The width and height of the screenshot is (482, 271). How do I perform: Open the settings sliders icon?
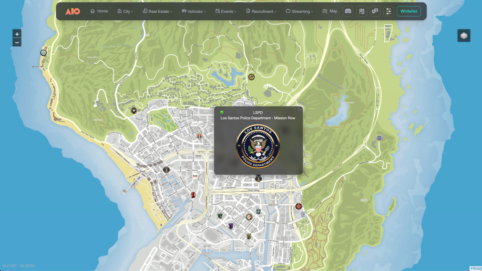coord(389,11)
